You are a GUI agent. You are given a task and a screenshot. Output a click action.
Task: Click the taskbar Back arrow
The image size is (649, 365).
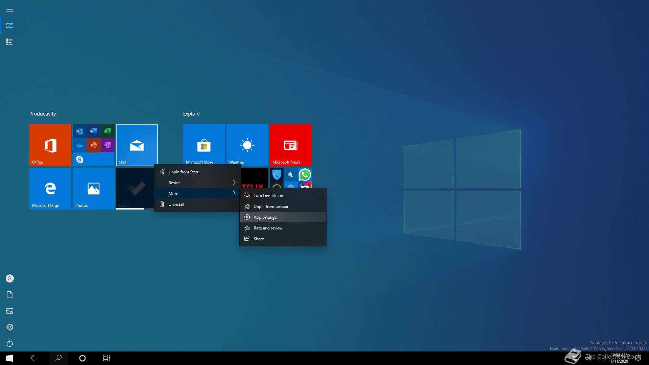point(34,358)
